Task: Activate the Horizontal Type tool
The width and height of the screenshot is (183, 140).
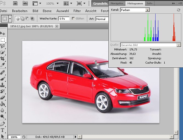Action: coord(2,130)
